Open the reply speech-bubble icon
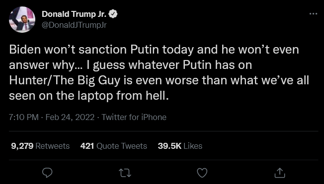Viewport: 324px width, 184px height. (47, 173)
